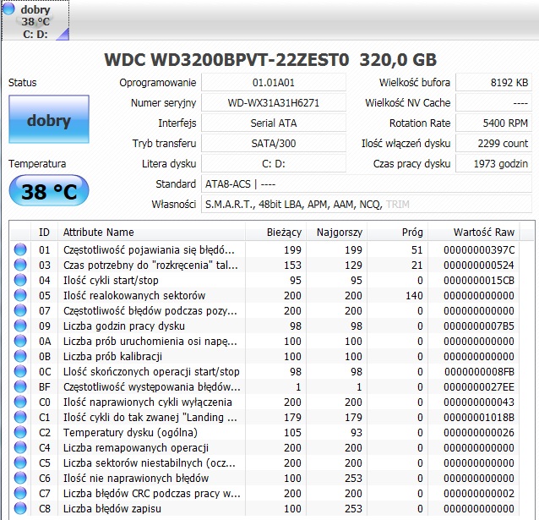This screenshot has width=539, height=520.
Task: Click raw value 000000000026
Action: (x=479, y=433)
